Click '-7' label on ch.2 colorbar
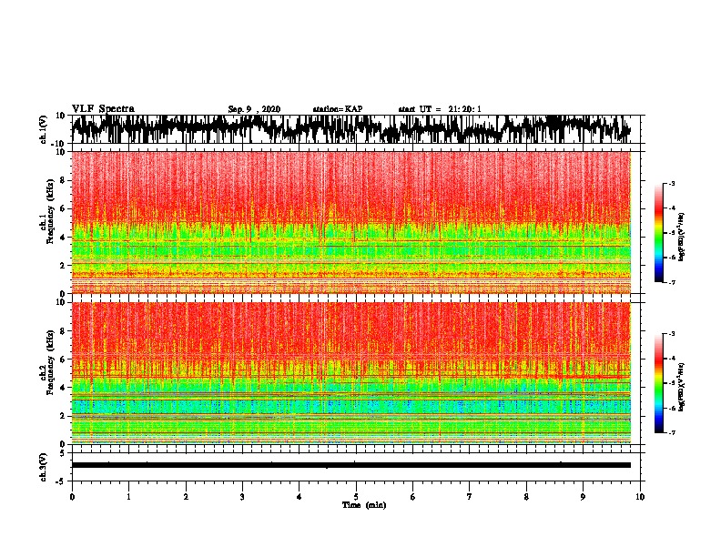Screen dimensions: 721x557 [672, 433]
